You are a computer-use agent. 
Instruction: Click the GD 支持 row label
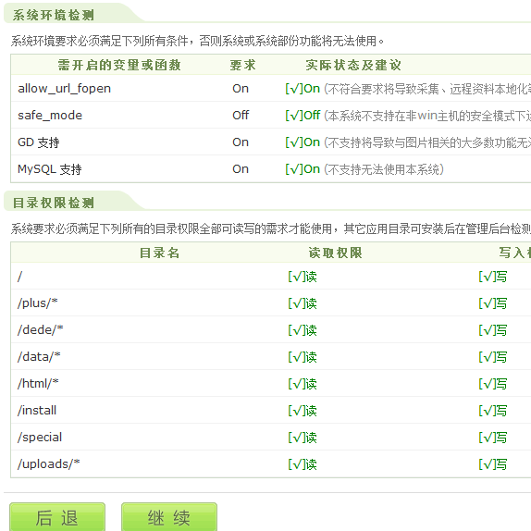tap(39, 142)
